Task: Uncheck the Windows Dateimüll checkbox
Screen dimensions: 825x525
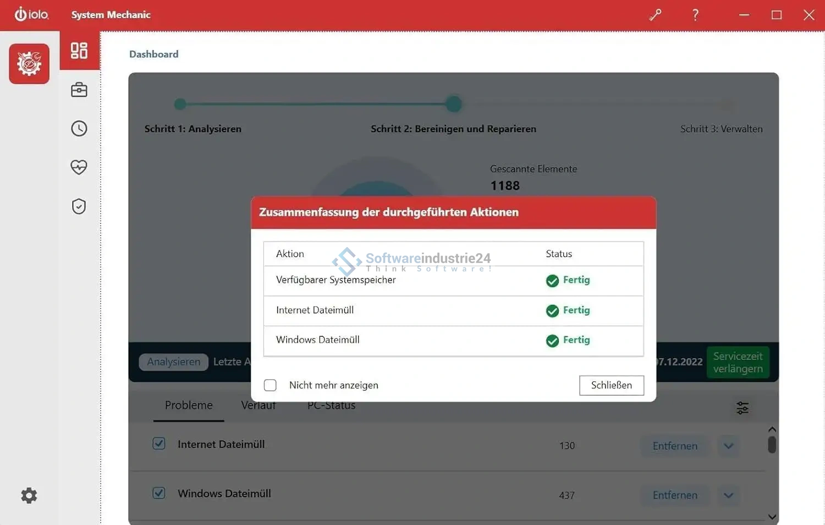Action: pyautogui.click(x=159, y=493)
